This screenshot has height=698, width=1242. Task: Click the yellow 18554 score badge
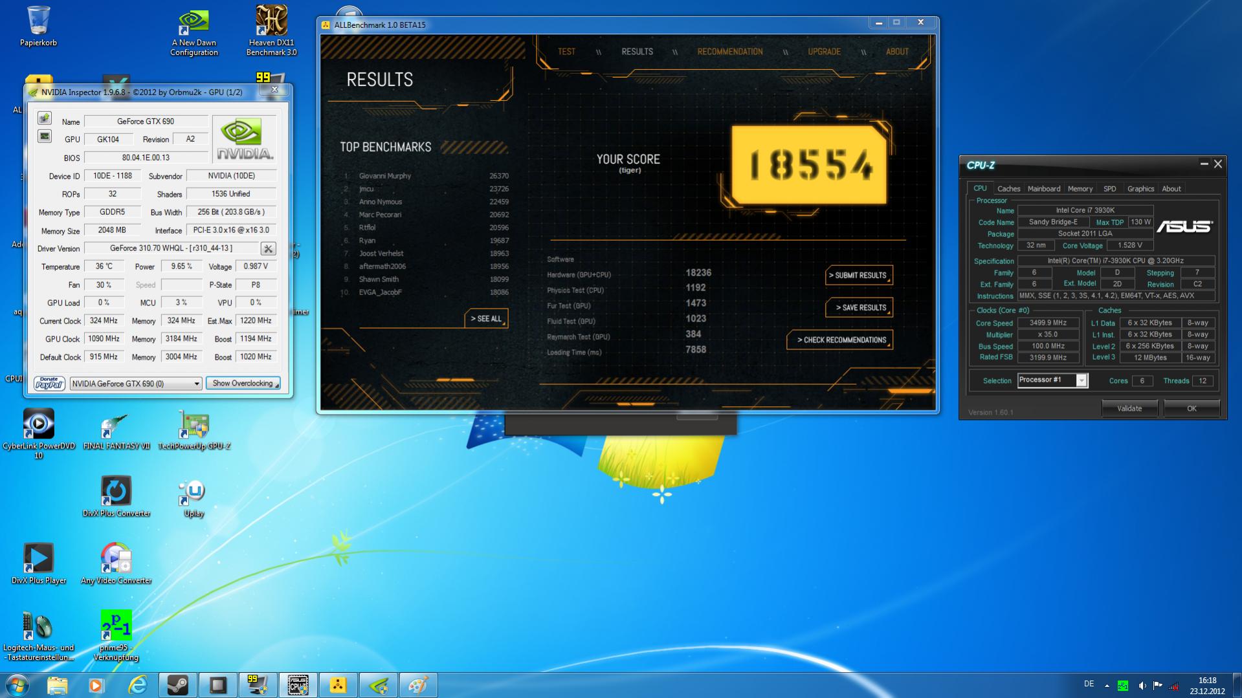pos(809,165)
